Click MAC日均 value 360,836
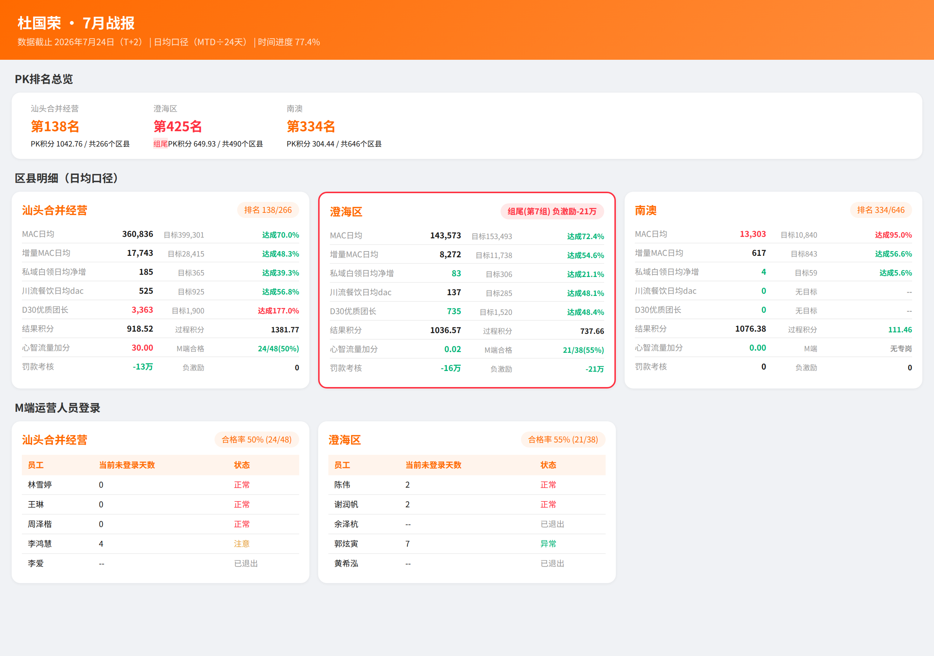934x656 pixels. 138,234
